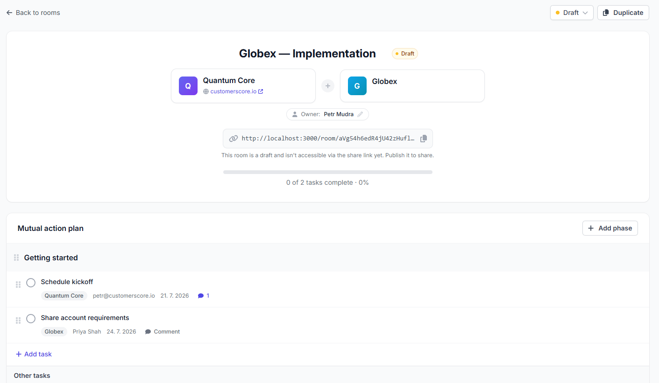The width and height of the screenshot is (659, 383).
Task: Click the localhost room URL field
Action: (x=328, y=139)
